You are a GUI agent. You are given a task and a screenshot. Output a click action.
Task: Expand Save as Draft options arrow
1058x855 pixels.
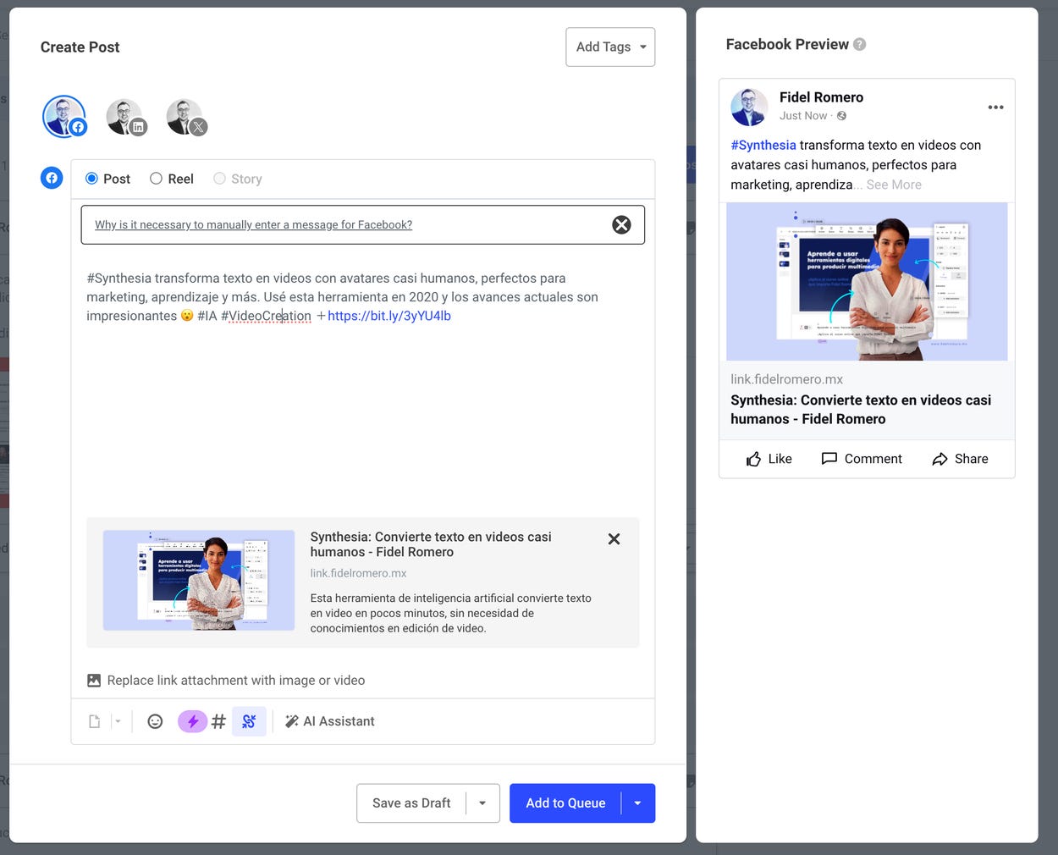point(482,803)
